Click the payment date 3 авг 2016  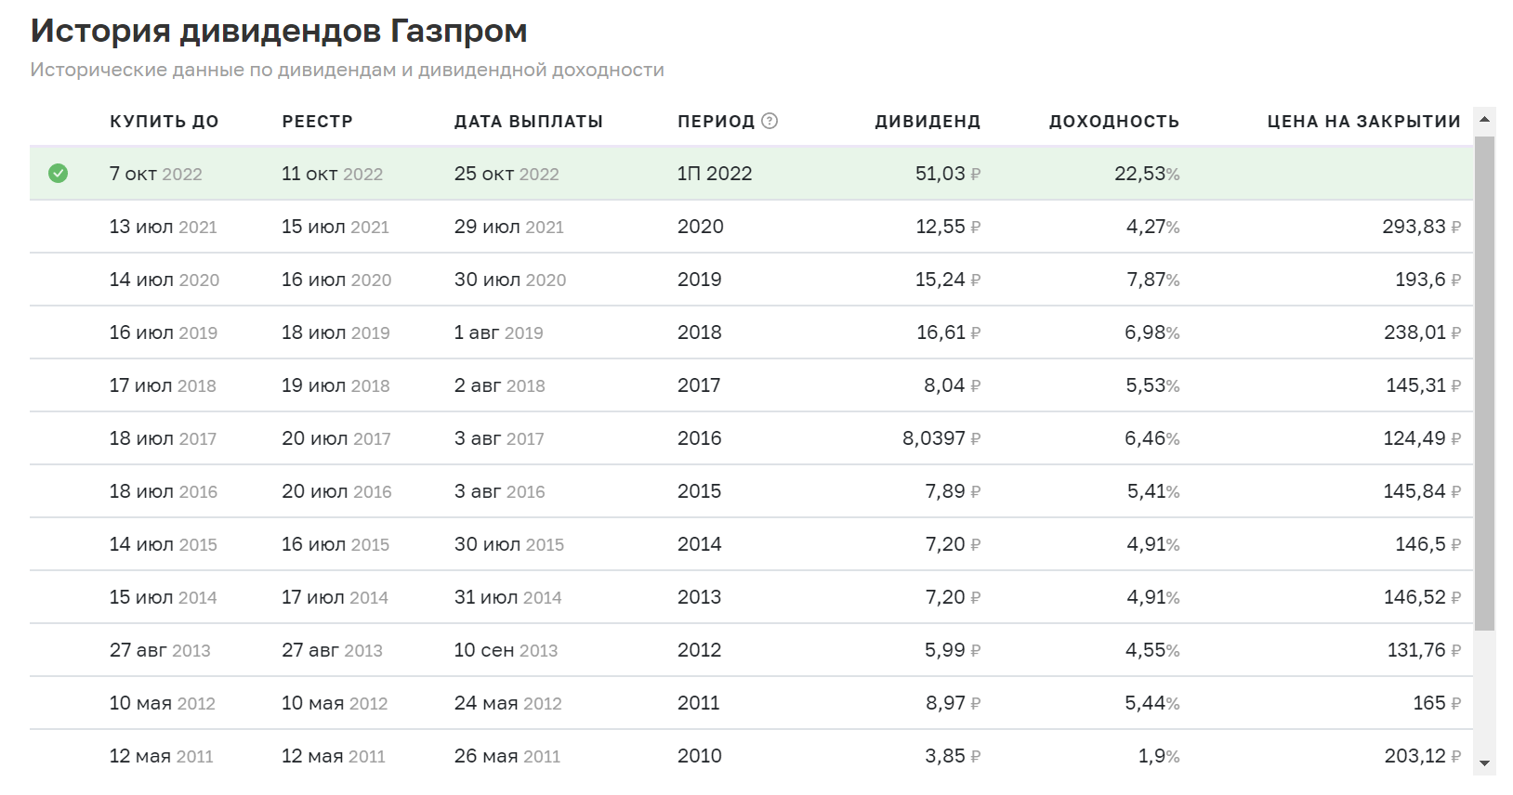point(500,491)
